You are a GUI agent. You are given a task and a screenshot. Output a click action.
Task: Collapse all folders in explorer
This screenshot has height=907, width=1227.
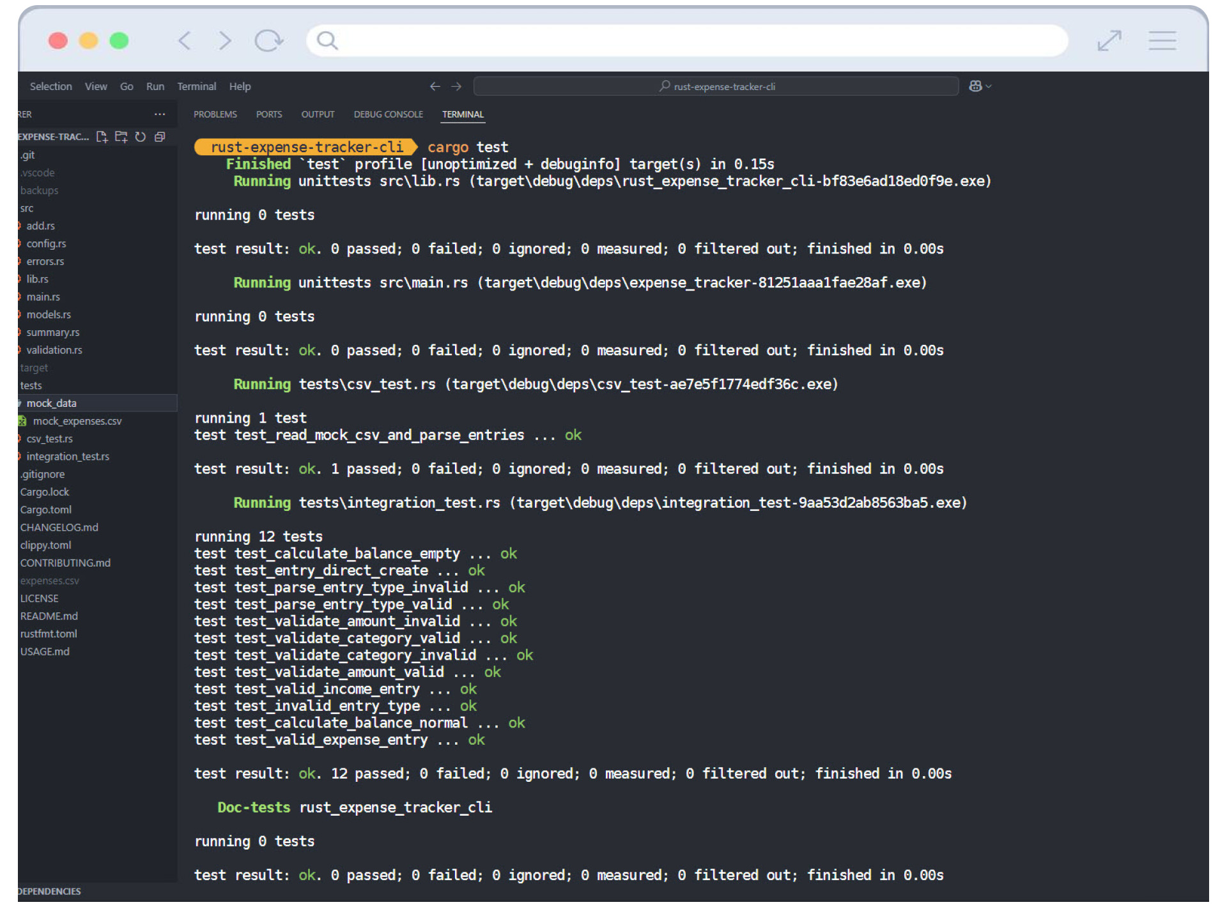coord(160,137)
